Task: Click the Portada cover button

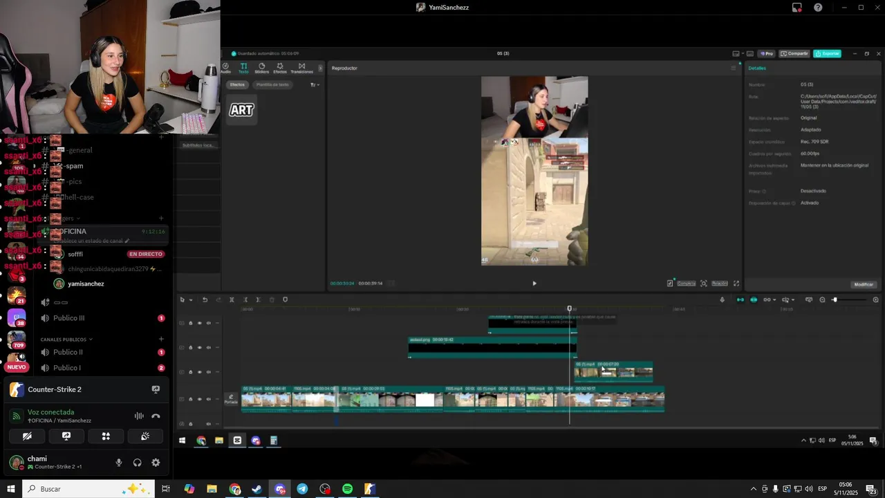Action: pos(231,399)
